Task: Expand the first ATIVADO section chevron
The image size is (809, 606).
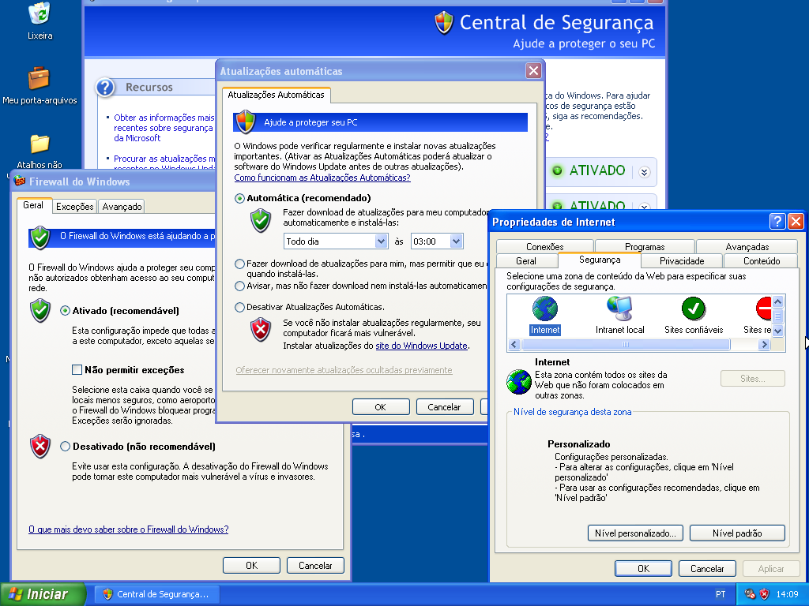Action: pos(644,172)
